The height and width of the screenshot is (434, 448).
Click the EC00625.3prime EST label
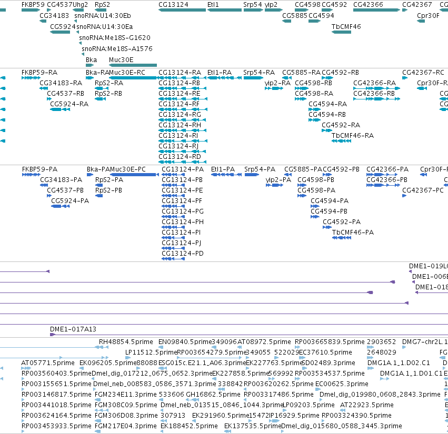[342, 384]
